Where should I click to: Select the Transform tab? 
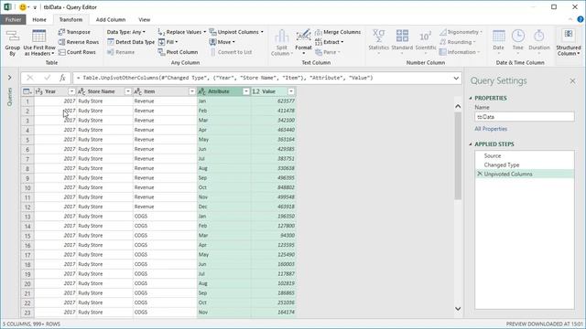(x=71, y=20)
